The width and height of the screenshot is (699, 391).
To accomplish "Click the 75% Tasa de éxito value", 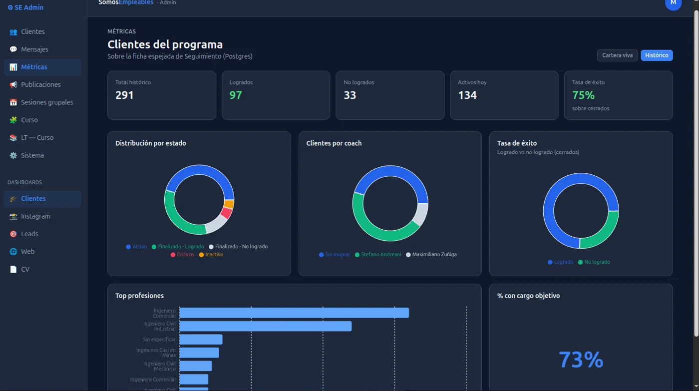I will 583,95.
